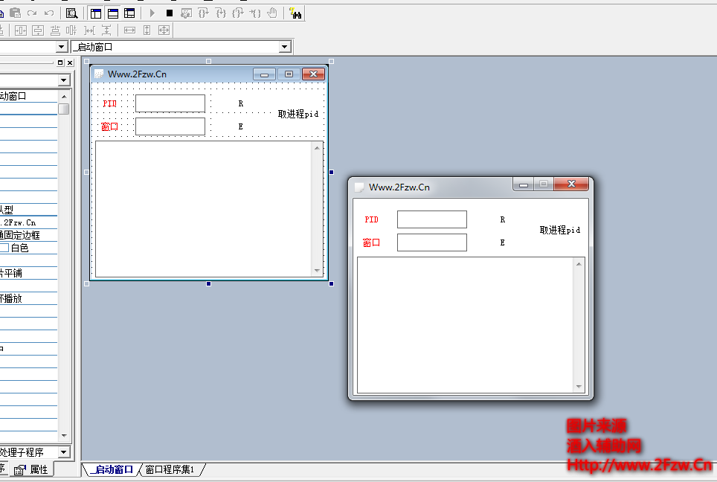Toggle the first panel layout view button

point(96,13)
